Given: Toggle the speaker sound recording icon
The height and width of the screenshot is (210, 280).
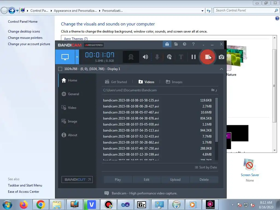Looking at the screenshot, I should (x=145, y=57).
